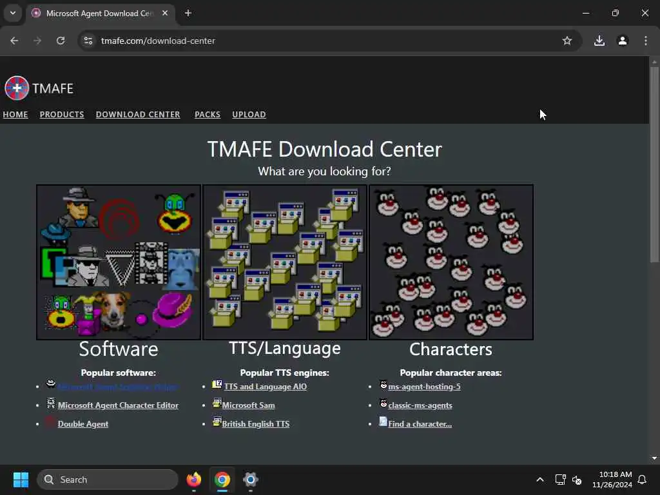Open Settings gear in the taskbar
660x495 pixels.
[251, 480]
